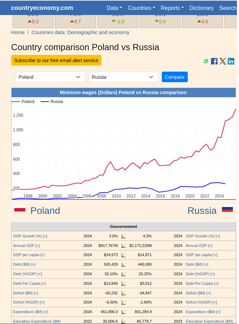
Task: Toggle Poland series in chart legend
Action: [23, 102]
